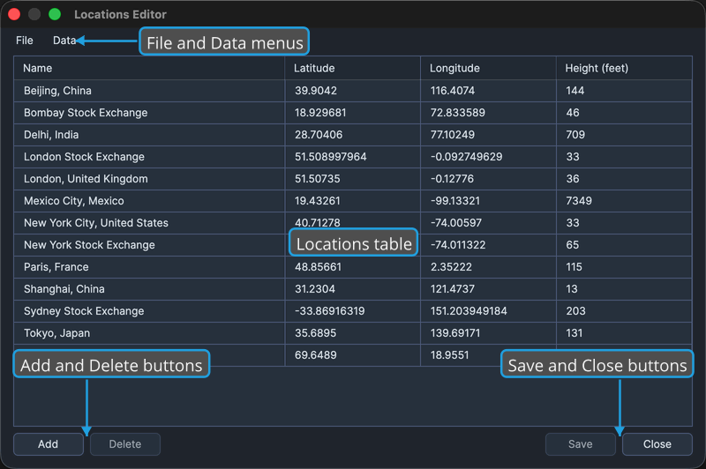
Task: Click the Delete button
Action: coord(125,444)
